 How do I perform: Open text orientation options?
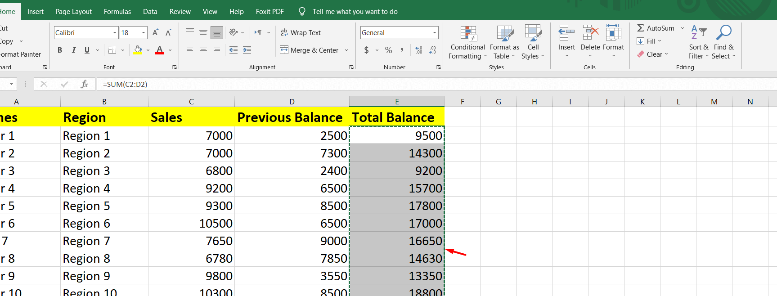coord(236,32)
